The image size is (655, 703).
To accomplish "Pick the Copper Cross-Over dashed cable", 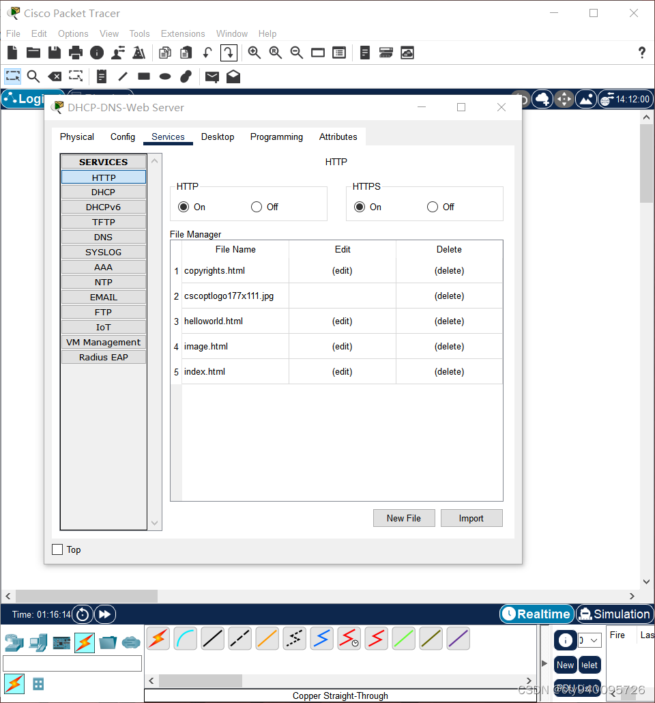I will pos(240,638).
